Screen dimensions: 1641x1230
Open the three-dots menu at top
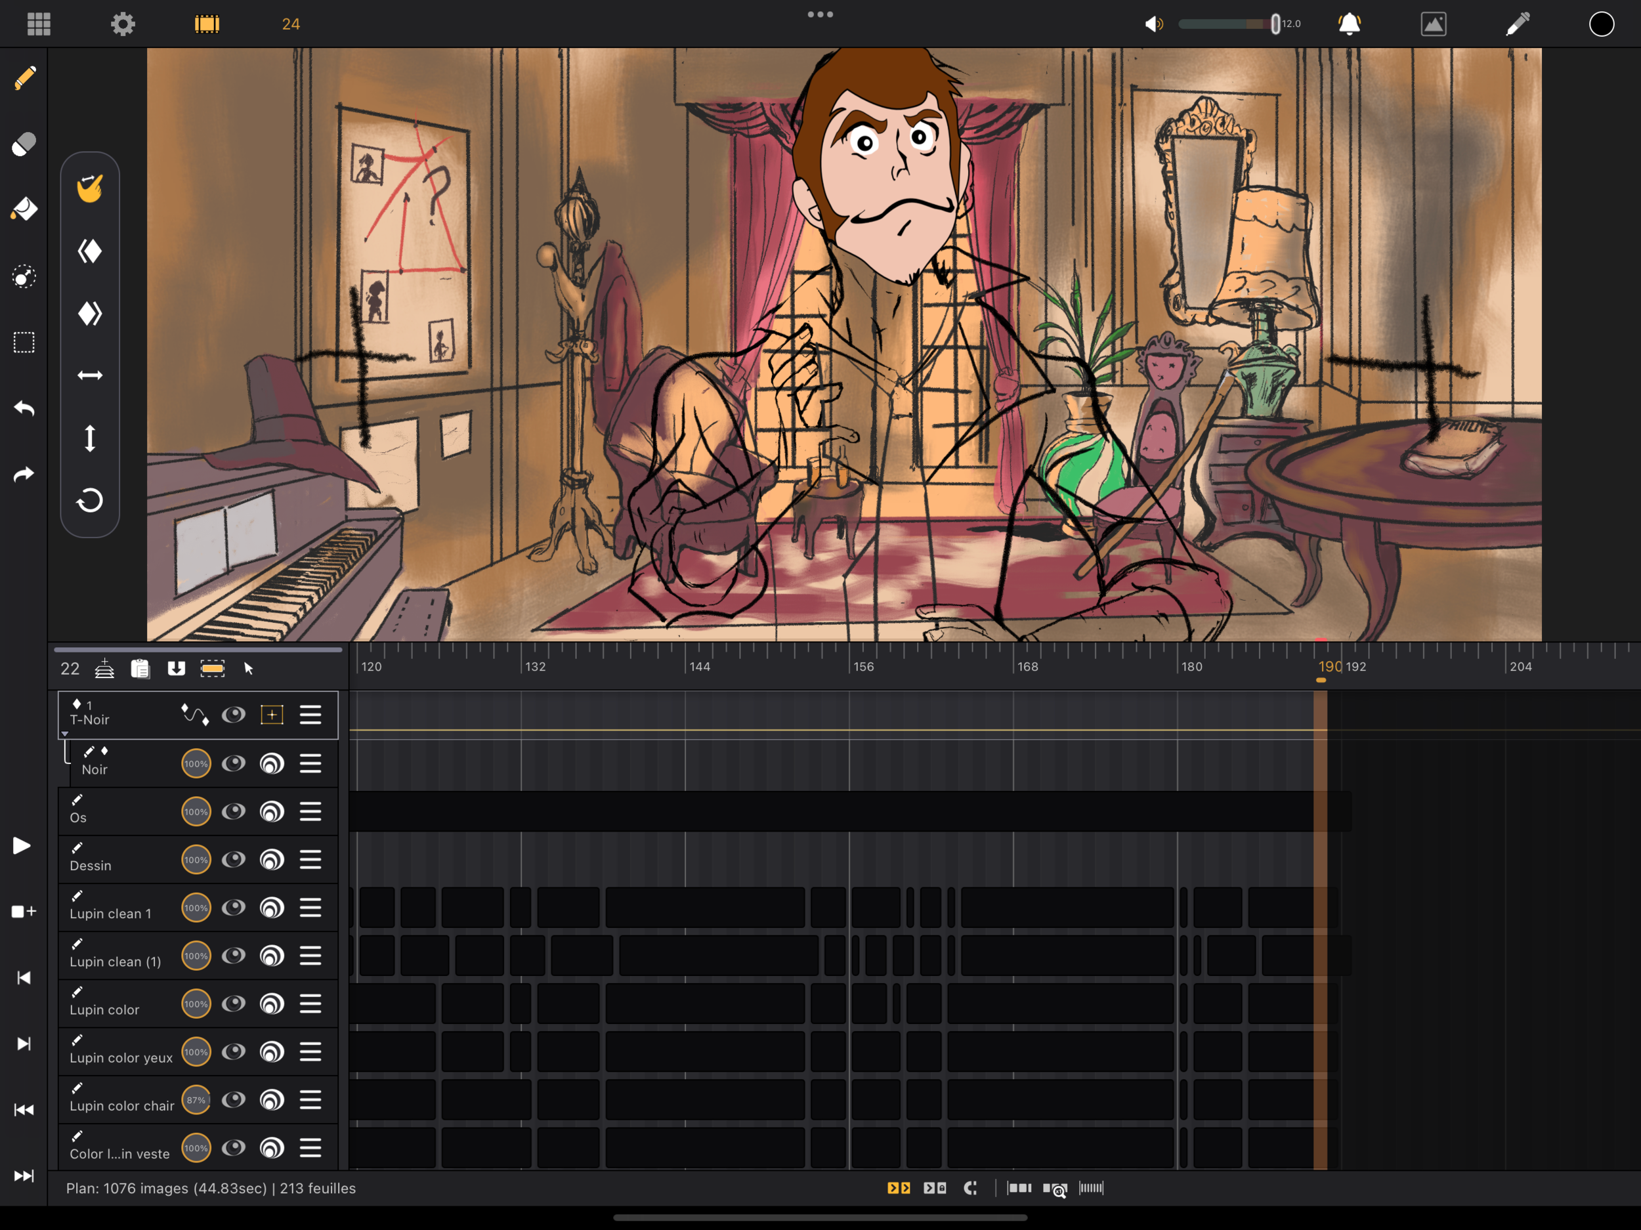coord(820,14)
